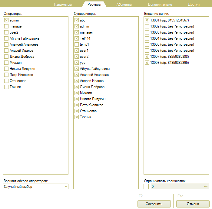
Task: Open the Доступ tab
Action: [x=194, y=5]
